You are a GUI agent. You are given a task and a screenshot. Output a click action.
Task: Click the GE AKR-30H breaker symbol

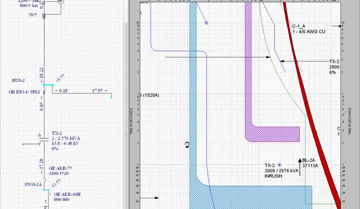tap(49, 194)
